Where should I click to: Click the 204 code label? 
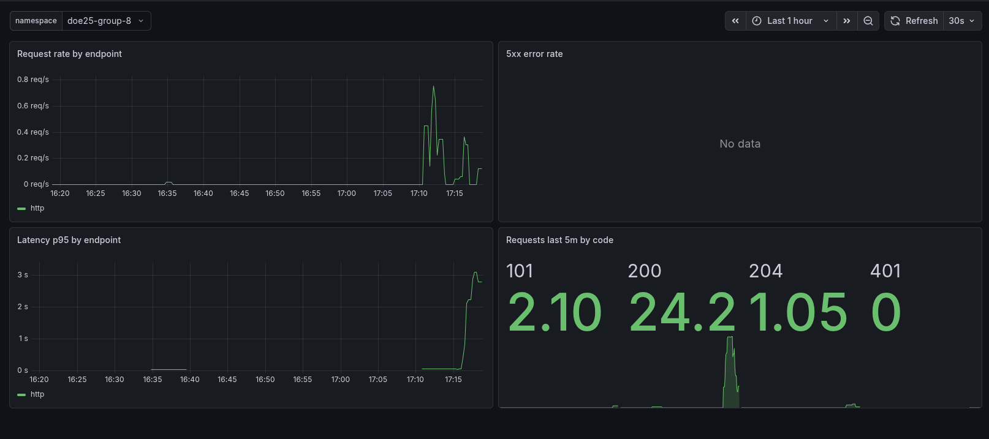click(x=766, y=271)
